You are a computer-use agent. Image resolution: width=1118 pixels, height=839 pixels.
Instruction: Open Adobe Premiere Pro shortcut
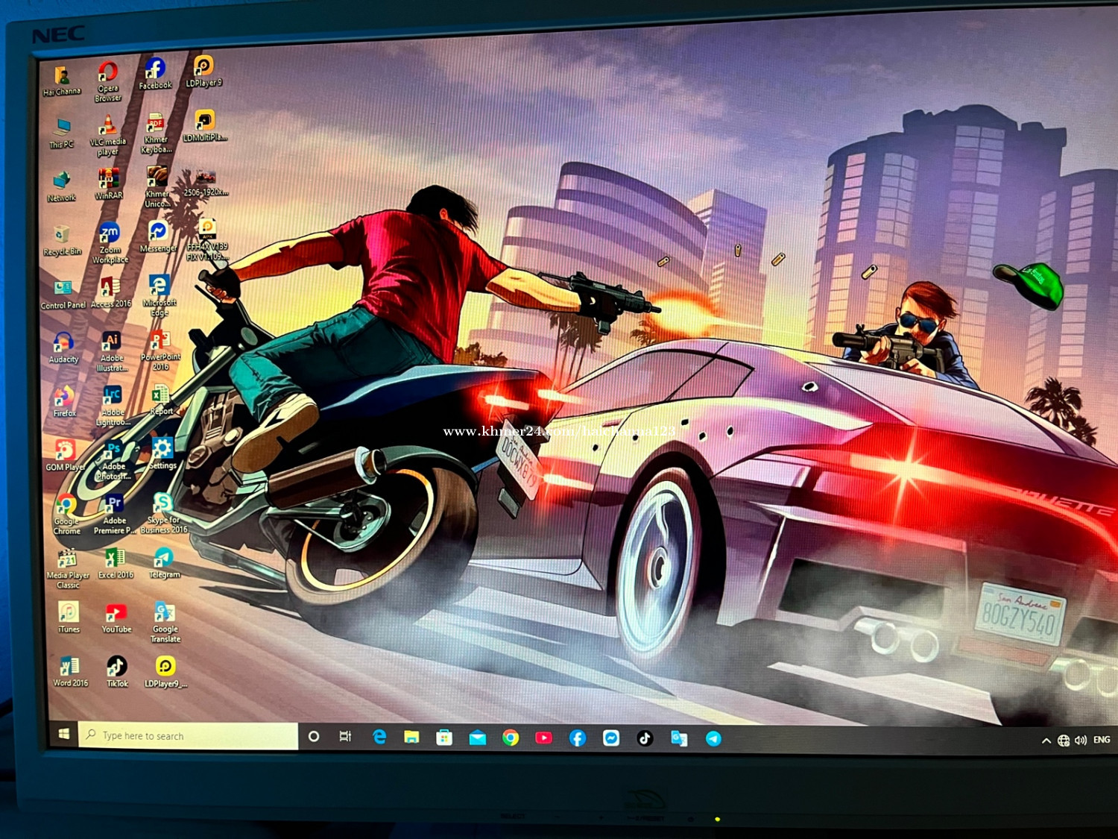pyautogui.click(x=114, y=515)
